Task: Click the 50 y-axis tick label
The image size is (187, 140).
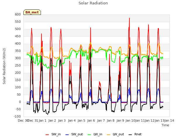Action: [19, 94]
